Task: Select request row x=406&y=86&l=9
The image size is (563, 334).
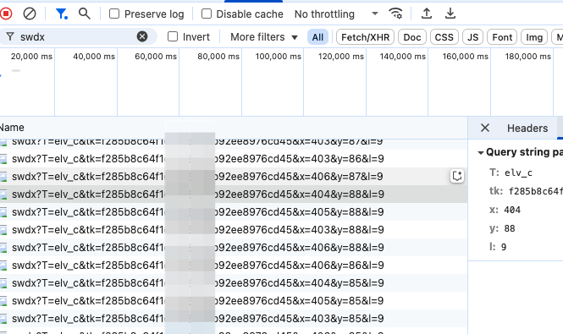Action: [x=234, y=266]
